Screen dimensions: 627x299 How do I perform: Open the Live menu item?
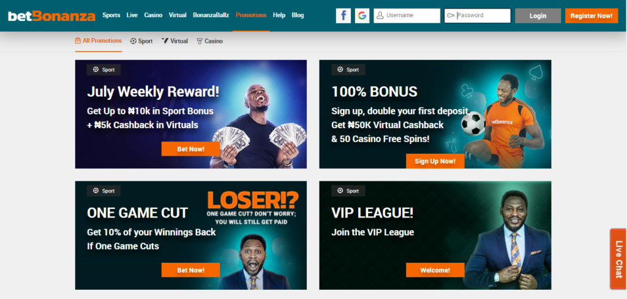pos(132,15)
